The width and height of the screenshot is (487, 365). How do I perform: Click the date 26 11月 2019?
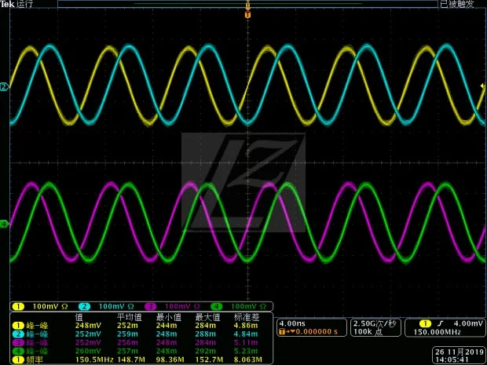pos(460,352)
